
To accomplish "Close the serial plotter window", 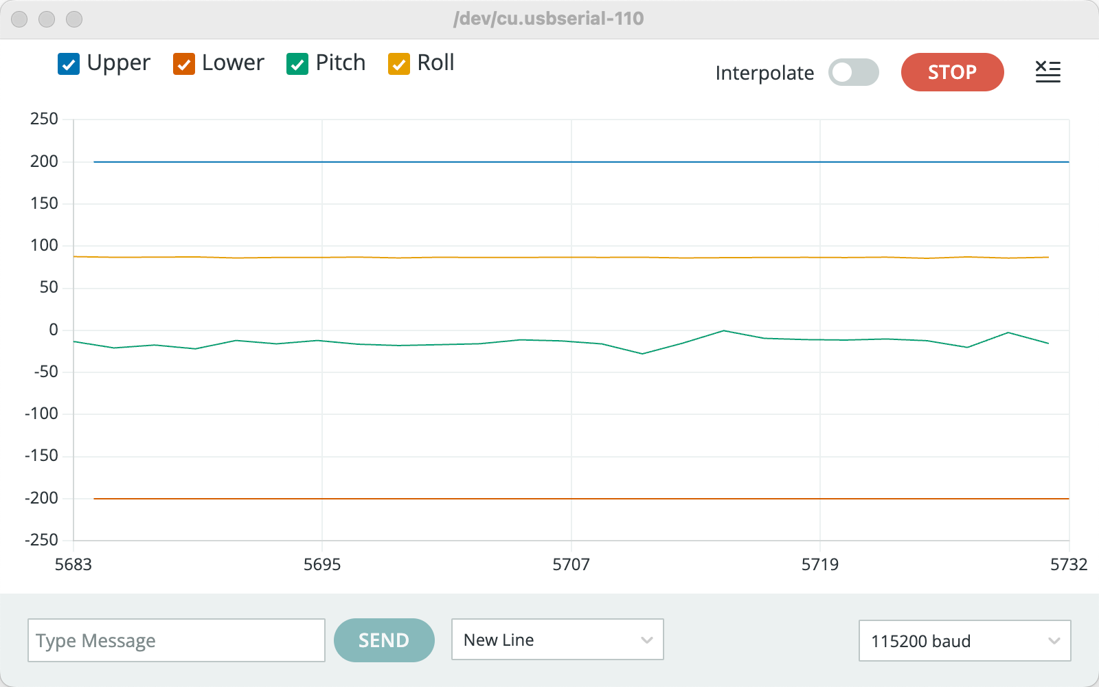I will (x=19, y=19).
